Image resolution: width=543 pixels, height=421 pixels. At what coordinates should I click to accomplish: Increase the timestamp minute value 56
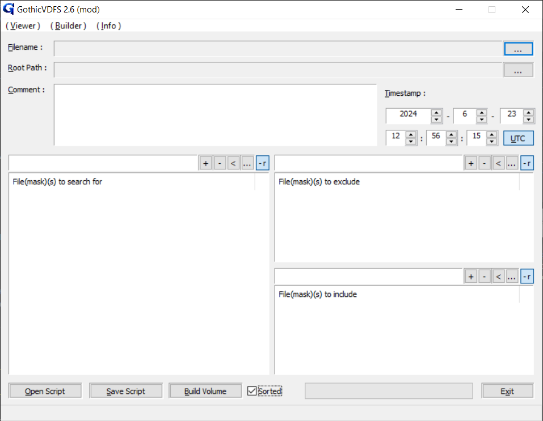pyautogui.click(x=451, y=134)
